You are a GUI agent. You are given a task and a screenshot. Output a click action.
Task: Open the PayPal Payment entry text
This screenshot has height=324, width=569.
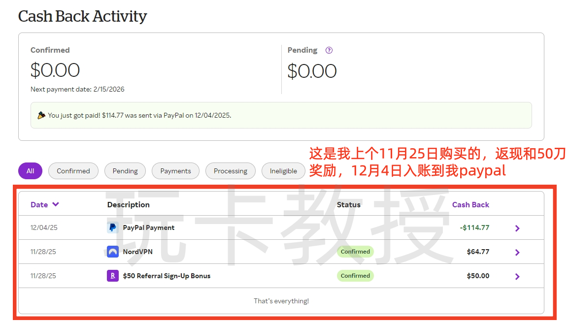click(x=148, y=227)
